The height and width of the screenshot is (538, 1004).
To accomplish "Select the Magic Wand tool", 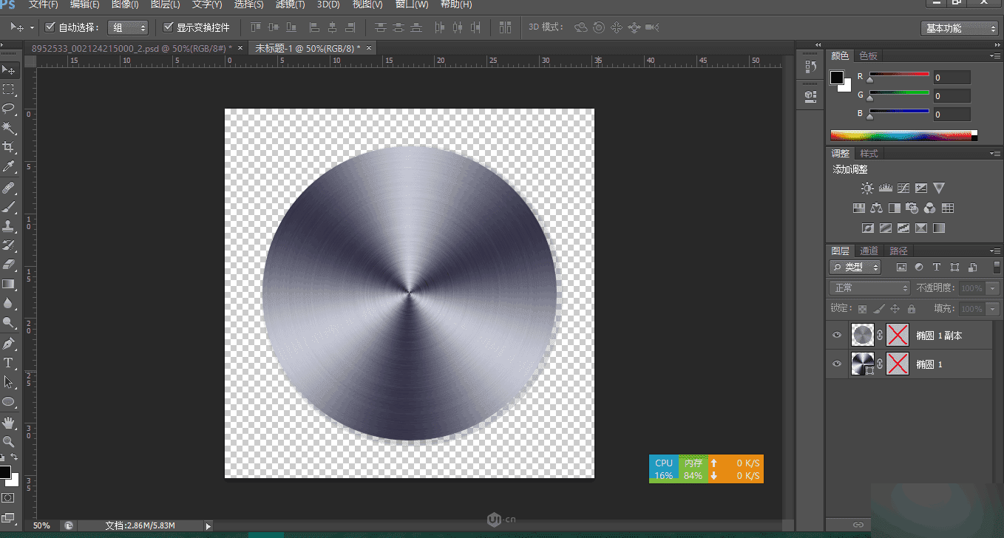I will point(9,128).
